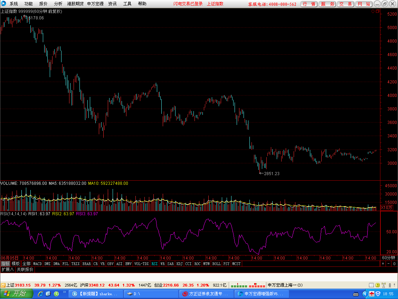Switch indicator to MTM
Image resolution: width=398 pixels, height=299 pixels.
pos(206,264)
